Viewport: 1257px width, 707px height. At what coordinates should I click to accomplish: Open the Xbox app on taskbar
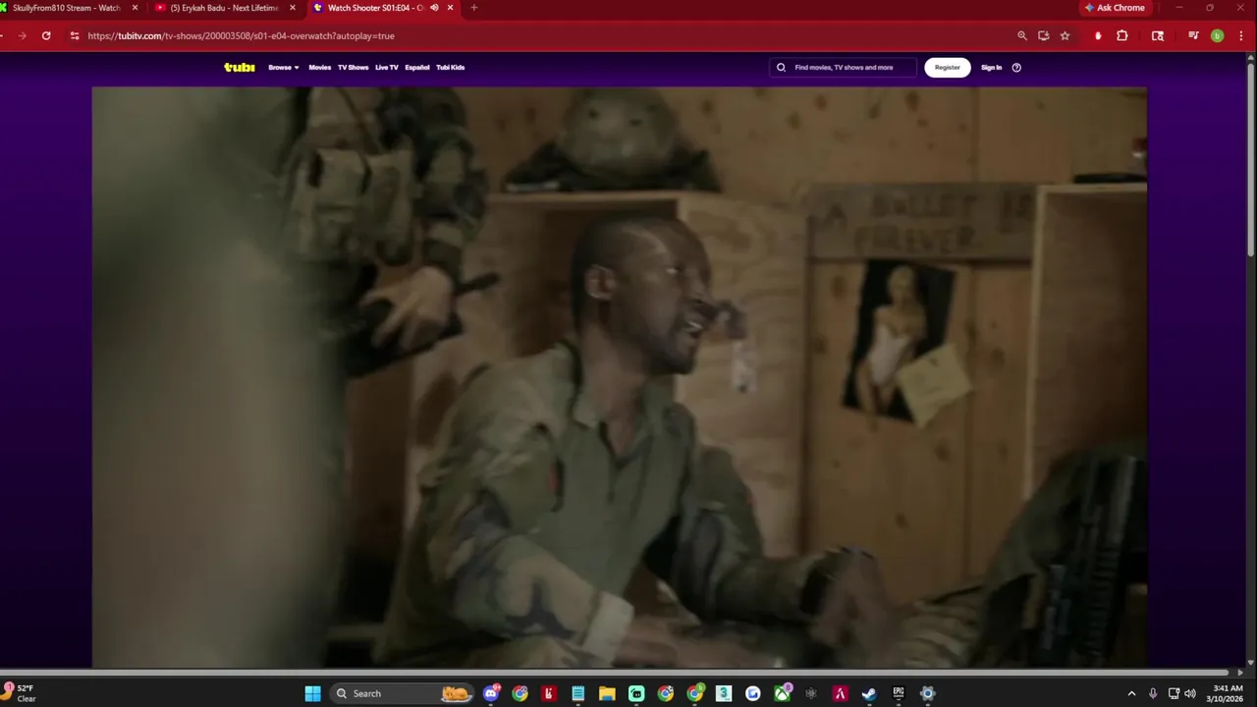coord(782,693)
